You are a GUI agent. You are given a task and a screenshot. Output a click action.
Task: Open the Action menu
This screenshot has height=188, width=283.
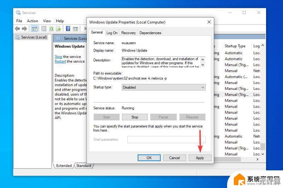tap(33, 21)
